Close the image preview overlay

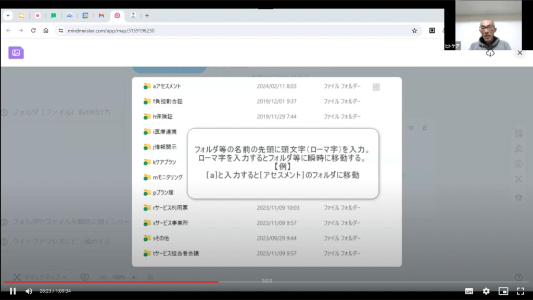[519, 53]
